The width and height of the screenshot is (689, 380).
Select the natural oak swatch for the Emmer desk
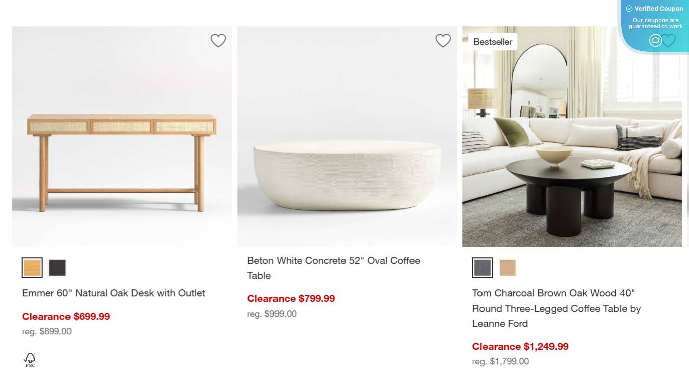tap(32, 267)
